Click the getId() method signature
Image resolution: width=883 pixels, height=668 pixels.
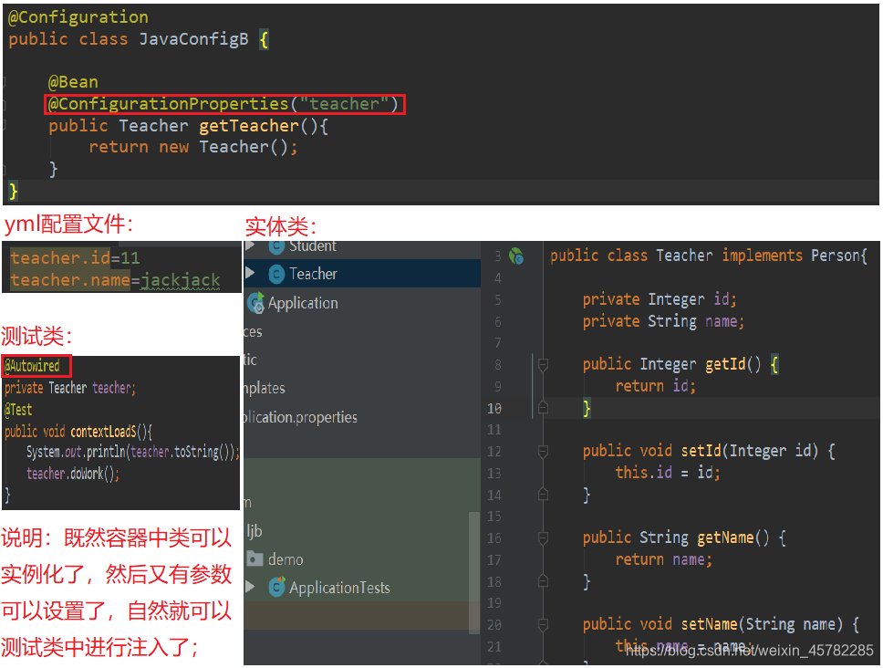coord(671,364)
